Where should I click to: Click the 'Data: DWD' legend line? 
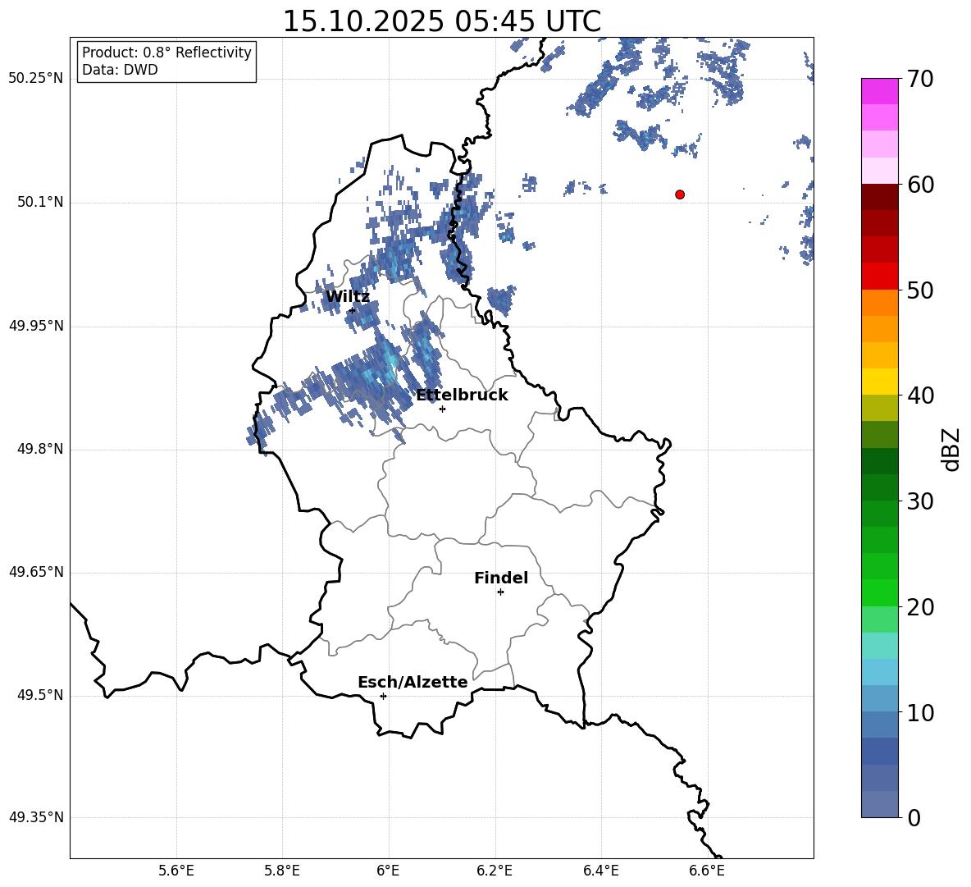120,70
